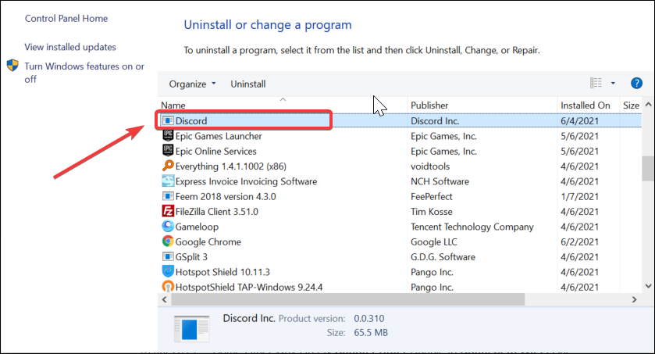Click the vertical scrollbar down arrow
655x354 pixels.
(648, 286)
